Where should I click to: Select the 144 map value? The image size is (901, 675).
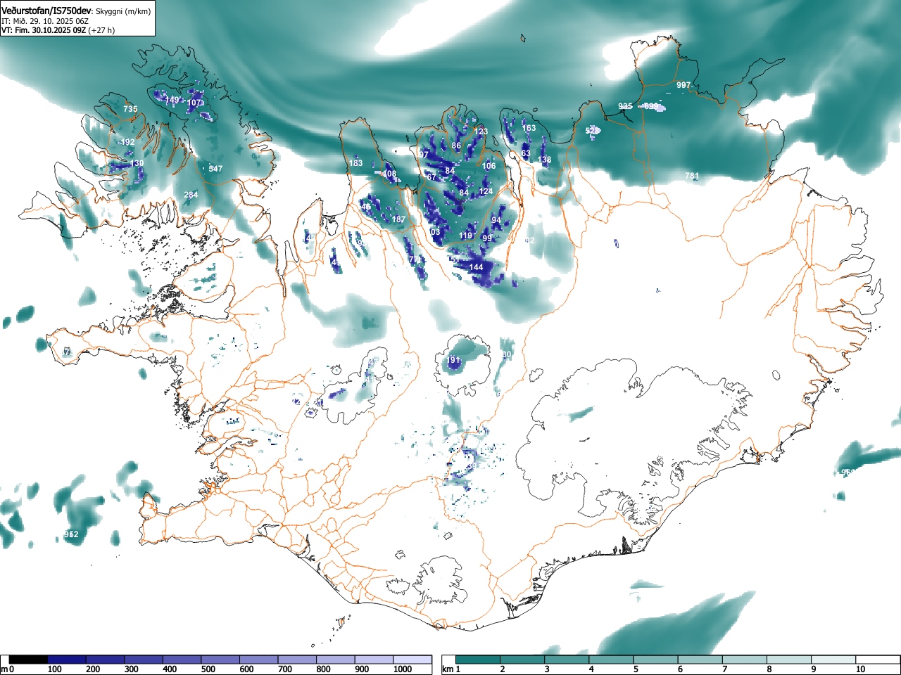(x=477, y=267)
